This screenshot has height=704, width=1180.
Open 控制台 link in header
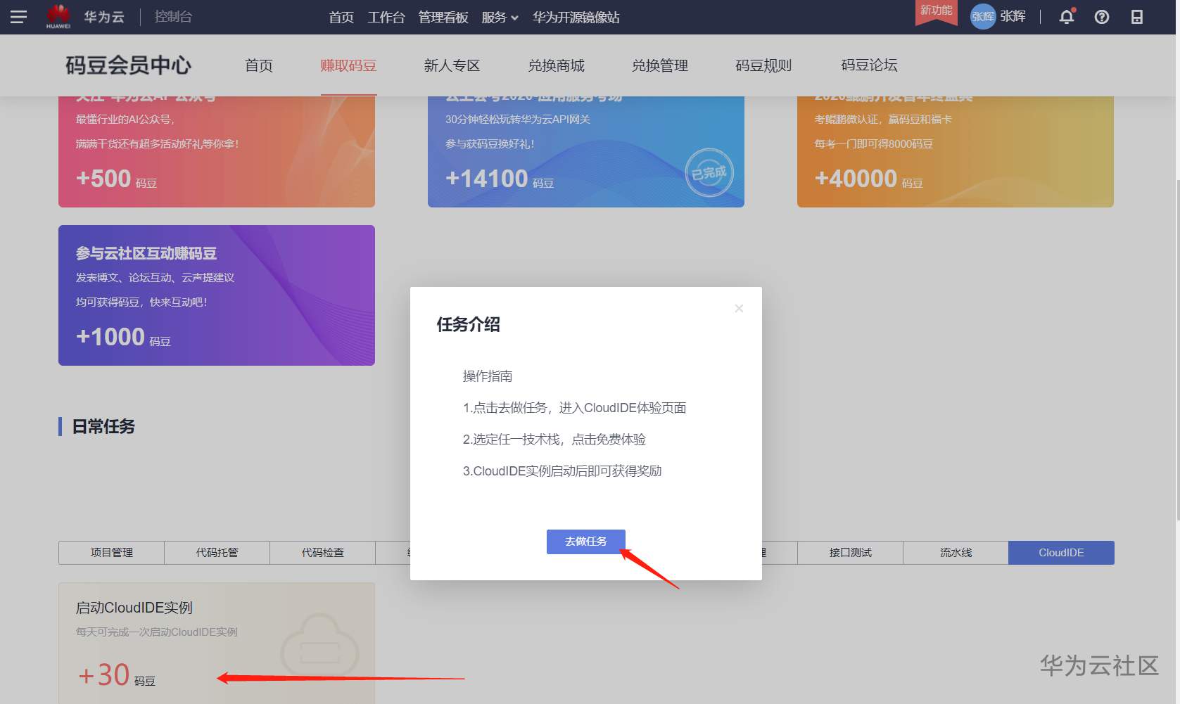[173, 16]
